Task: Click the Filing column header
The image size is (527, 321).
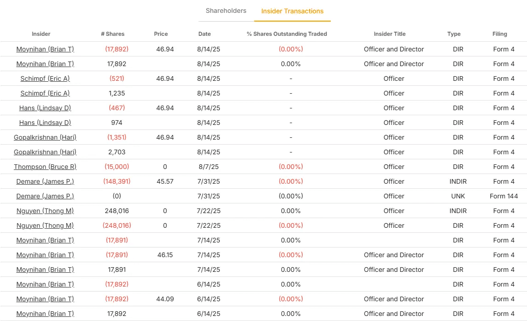Action: point(499,34)
